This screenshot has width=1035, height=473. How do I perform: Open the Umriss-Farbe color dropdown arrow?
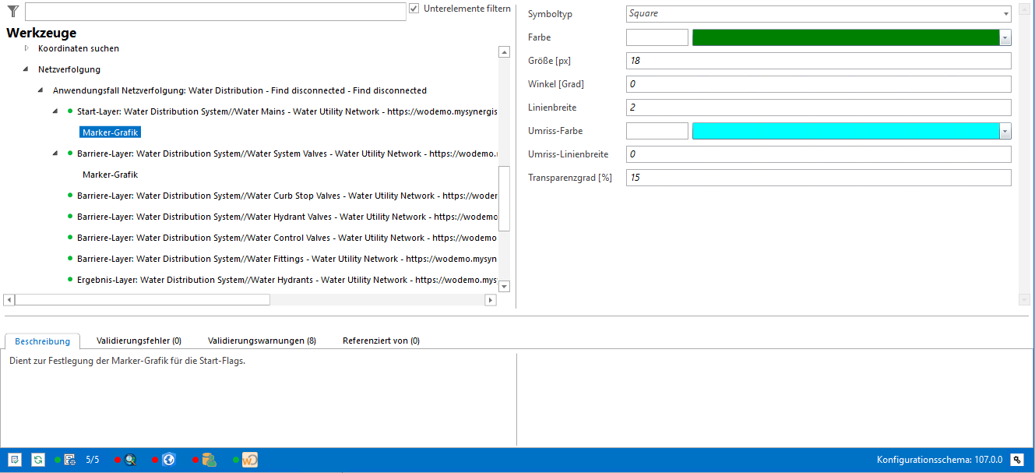click(x=1005, y=131)
